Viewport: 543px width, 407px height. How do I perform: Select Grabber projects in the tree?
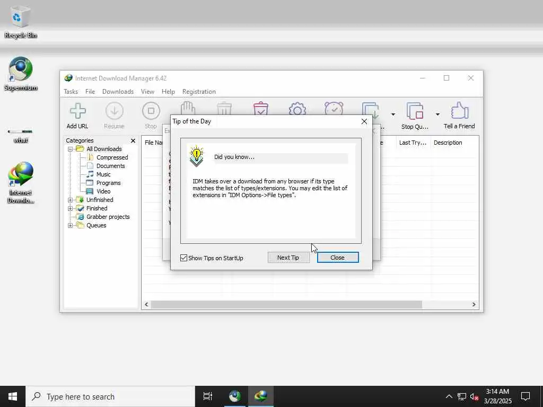pyautogui.click(x=108, y=217)
